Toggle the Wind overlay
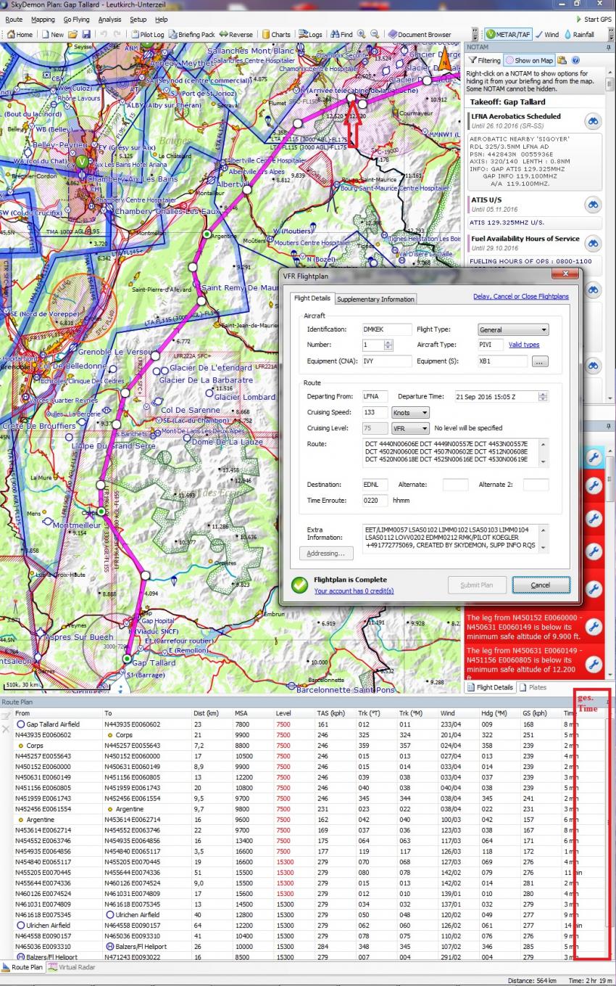The image size is (616, 986). tap(547, 34)
